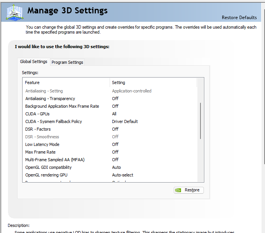Select the CUDA - GPUs feature

click(x=37, y=114)
